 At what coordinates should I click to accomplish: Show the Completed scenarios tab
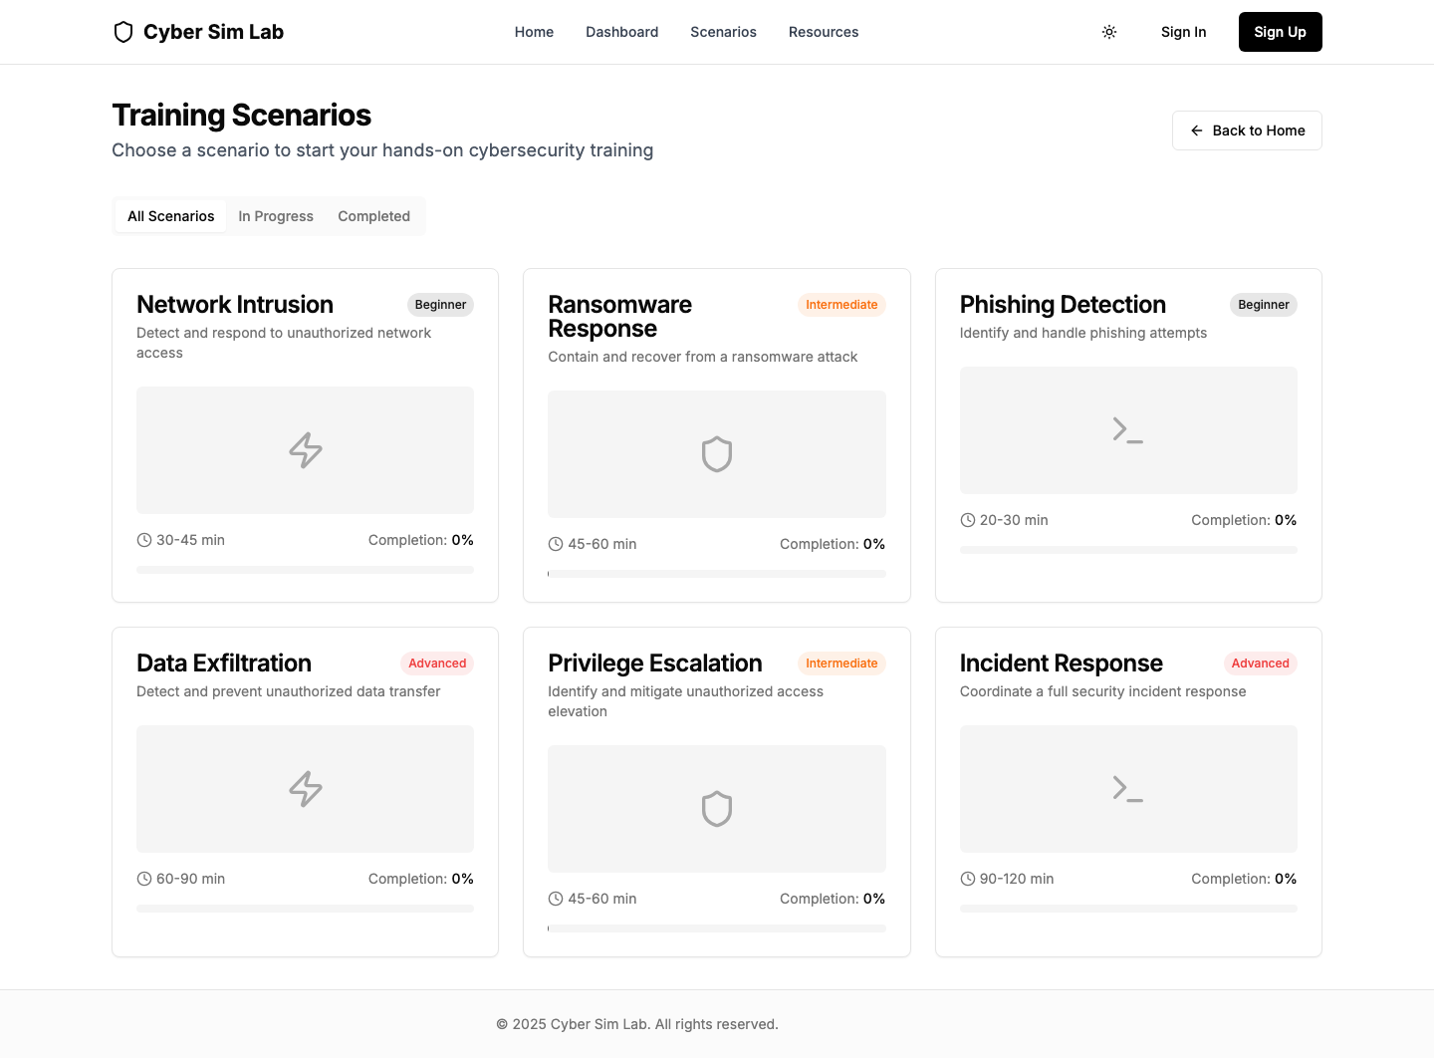373,216
